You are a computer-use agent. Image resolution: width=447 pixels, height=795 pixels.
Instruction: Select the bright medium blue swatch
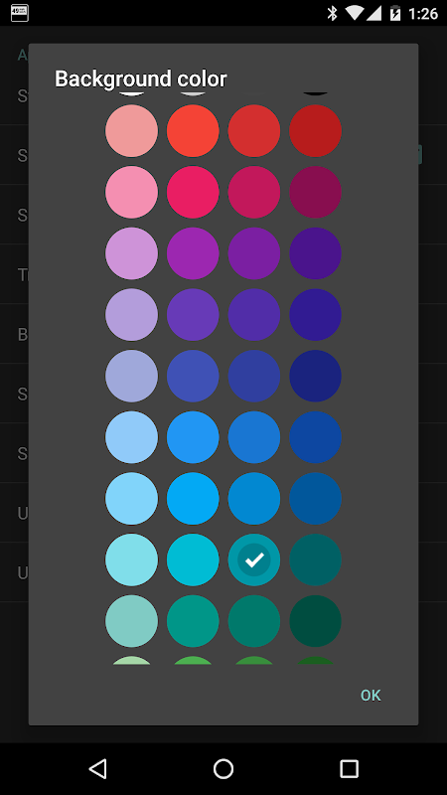[x=193, y=437]
